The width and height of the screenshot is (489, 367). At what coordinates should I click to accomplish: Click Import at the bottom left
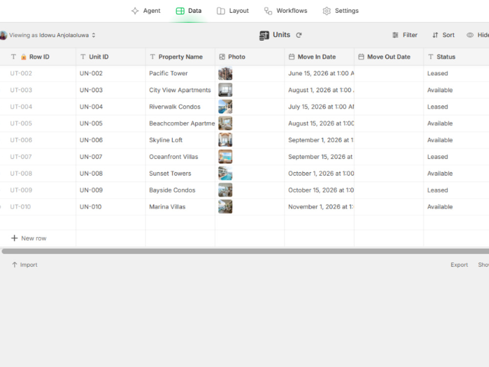tap(24, 265)
